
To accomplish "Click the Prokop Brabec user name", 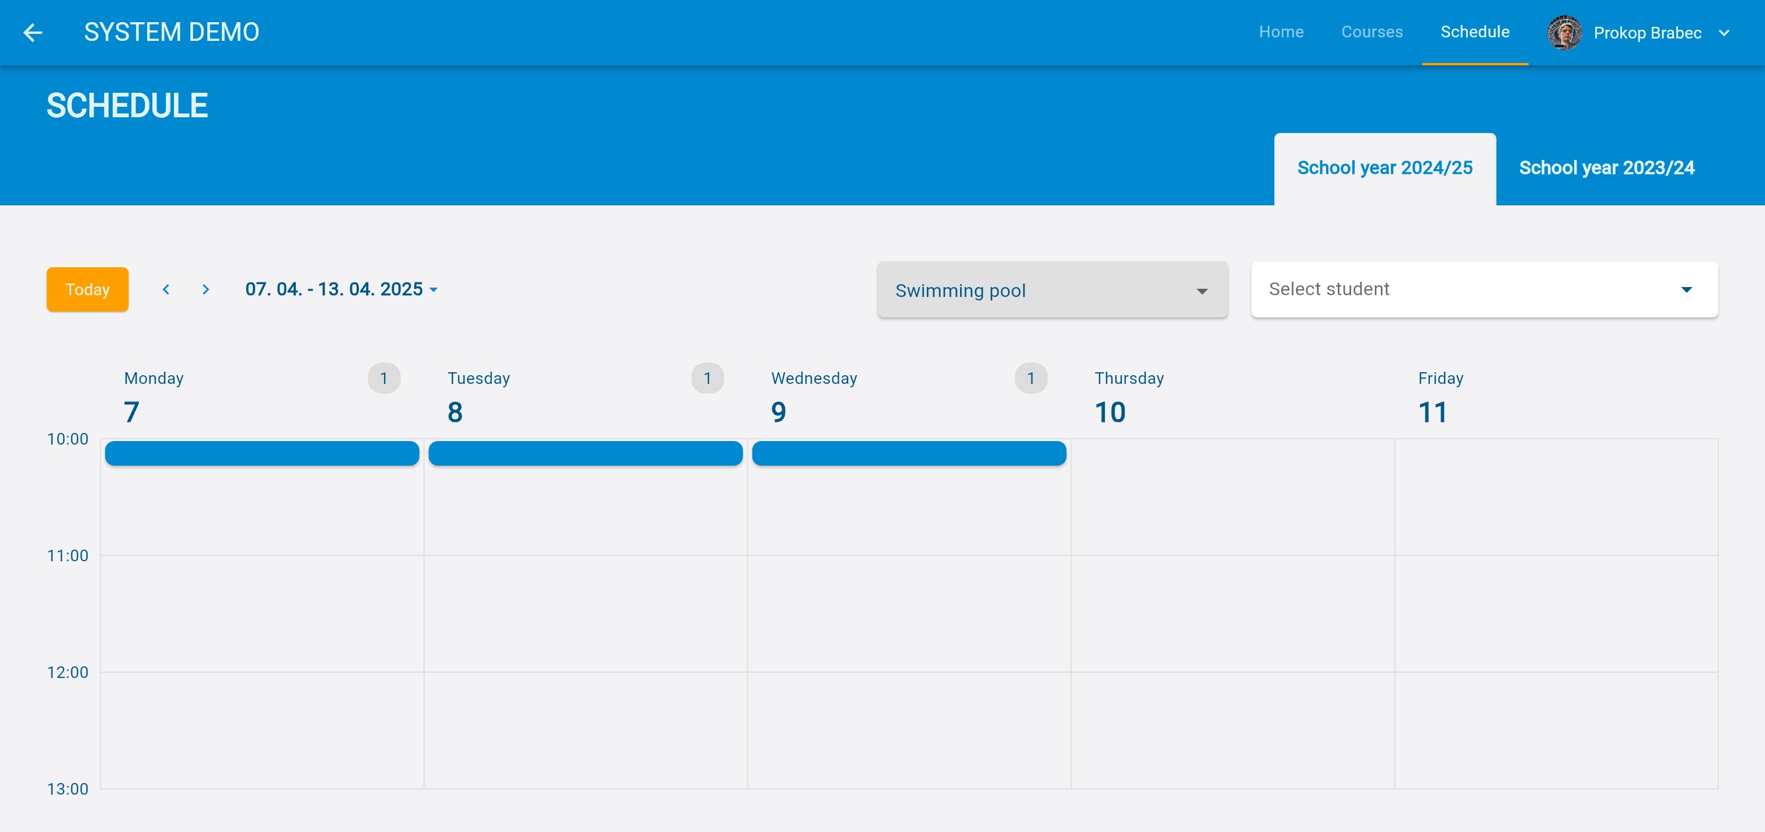I will [x=1647, y=33].
